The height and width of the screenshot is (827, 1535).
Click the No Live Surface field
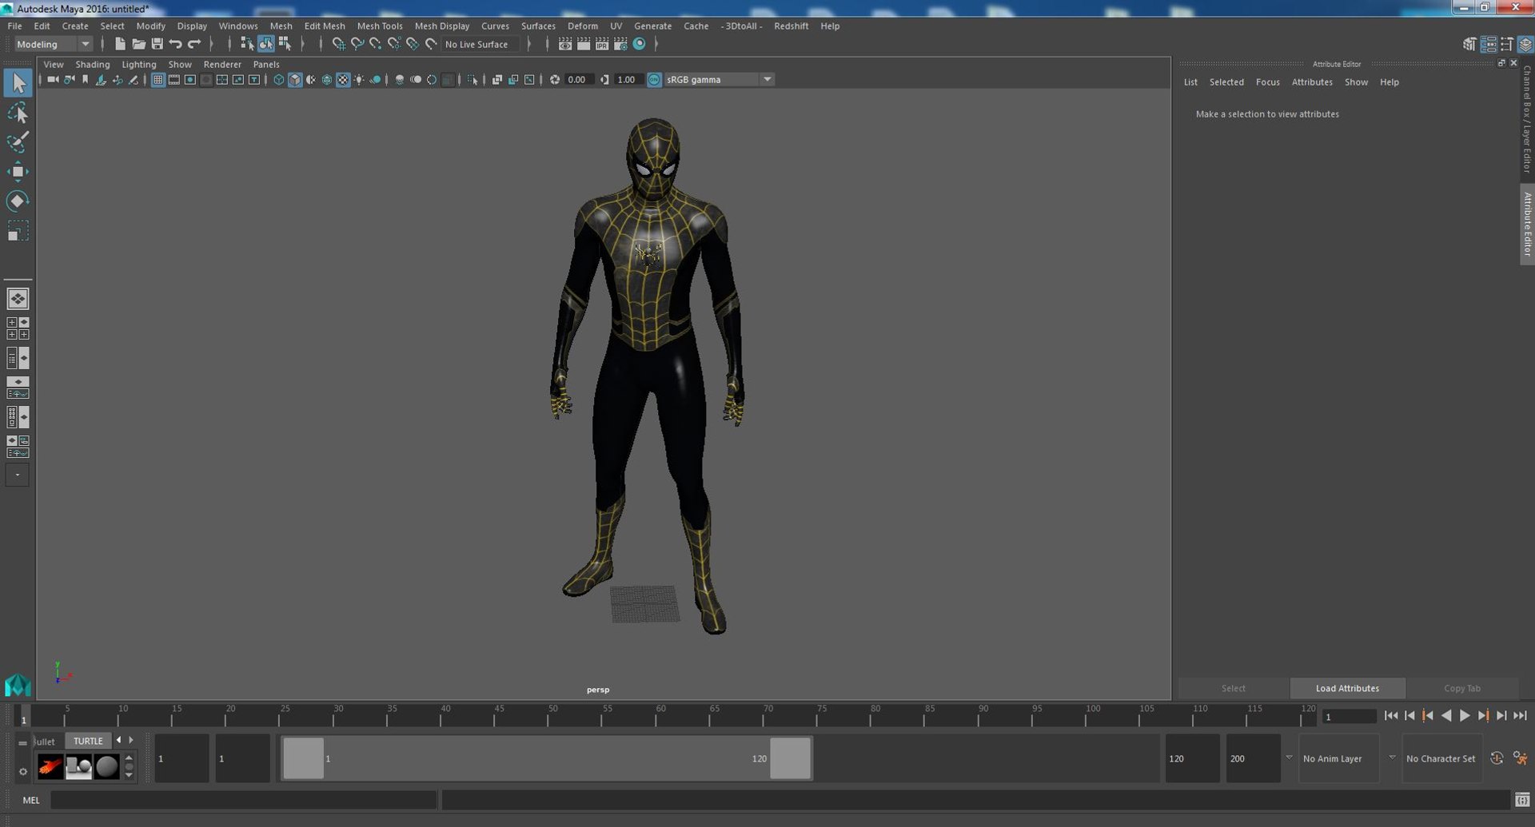pyautogui.click(x=480, y=44)
